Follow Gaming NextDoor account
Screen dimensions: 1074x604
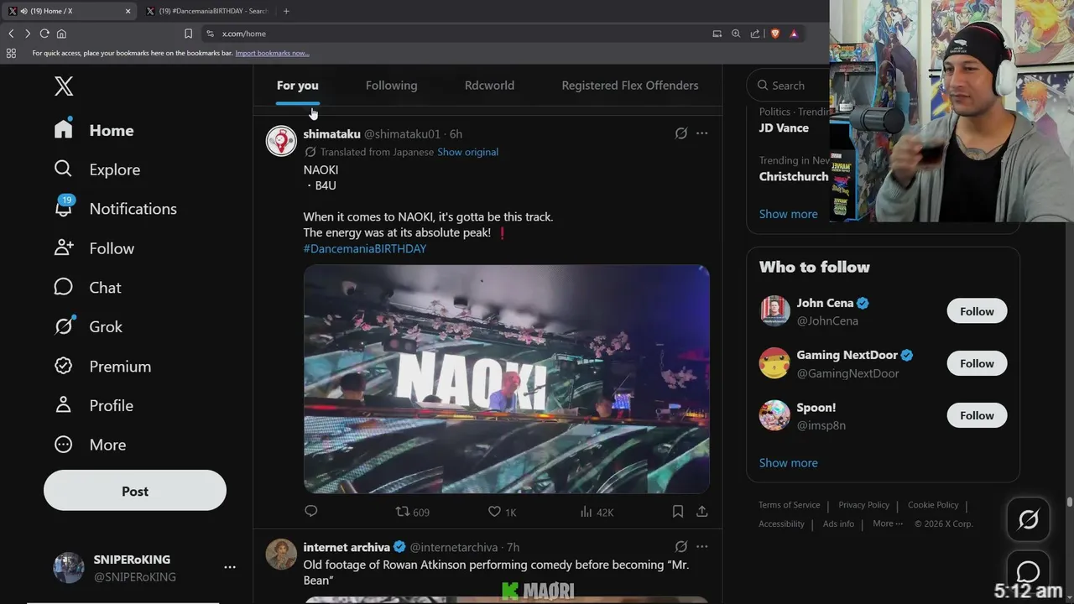(977, 363)
